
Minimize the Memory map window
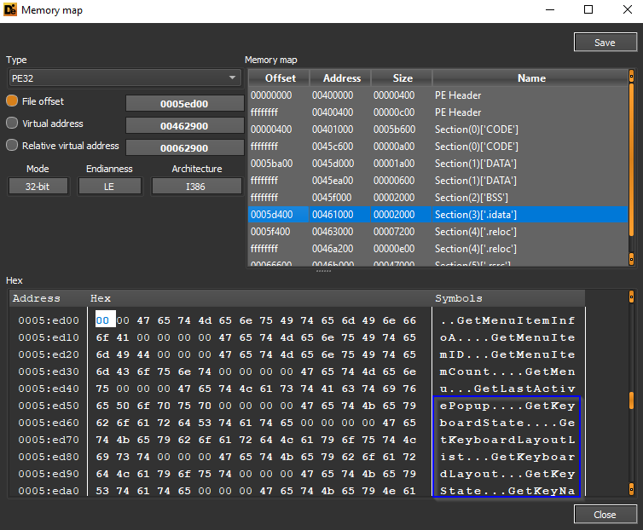point(549,10)
